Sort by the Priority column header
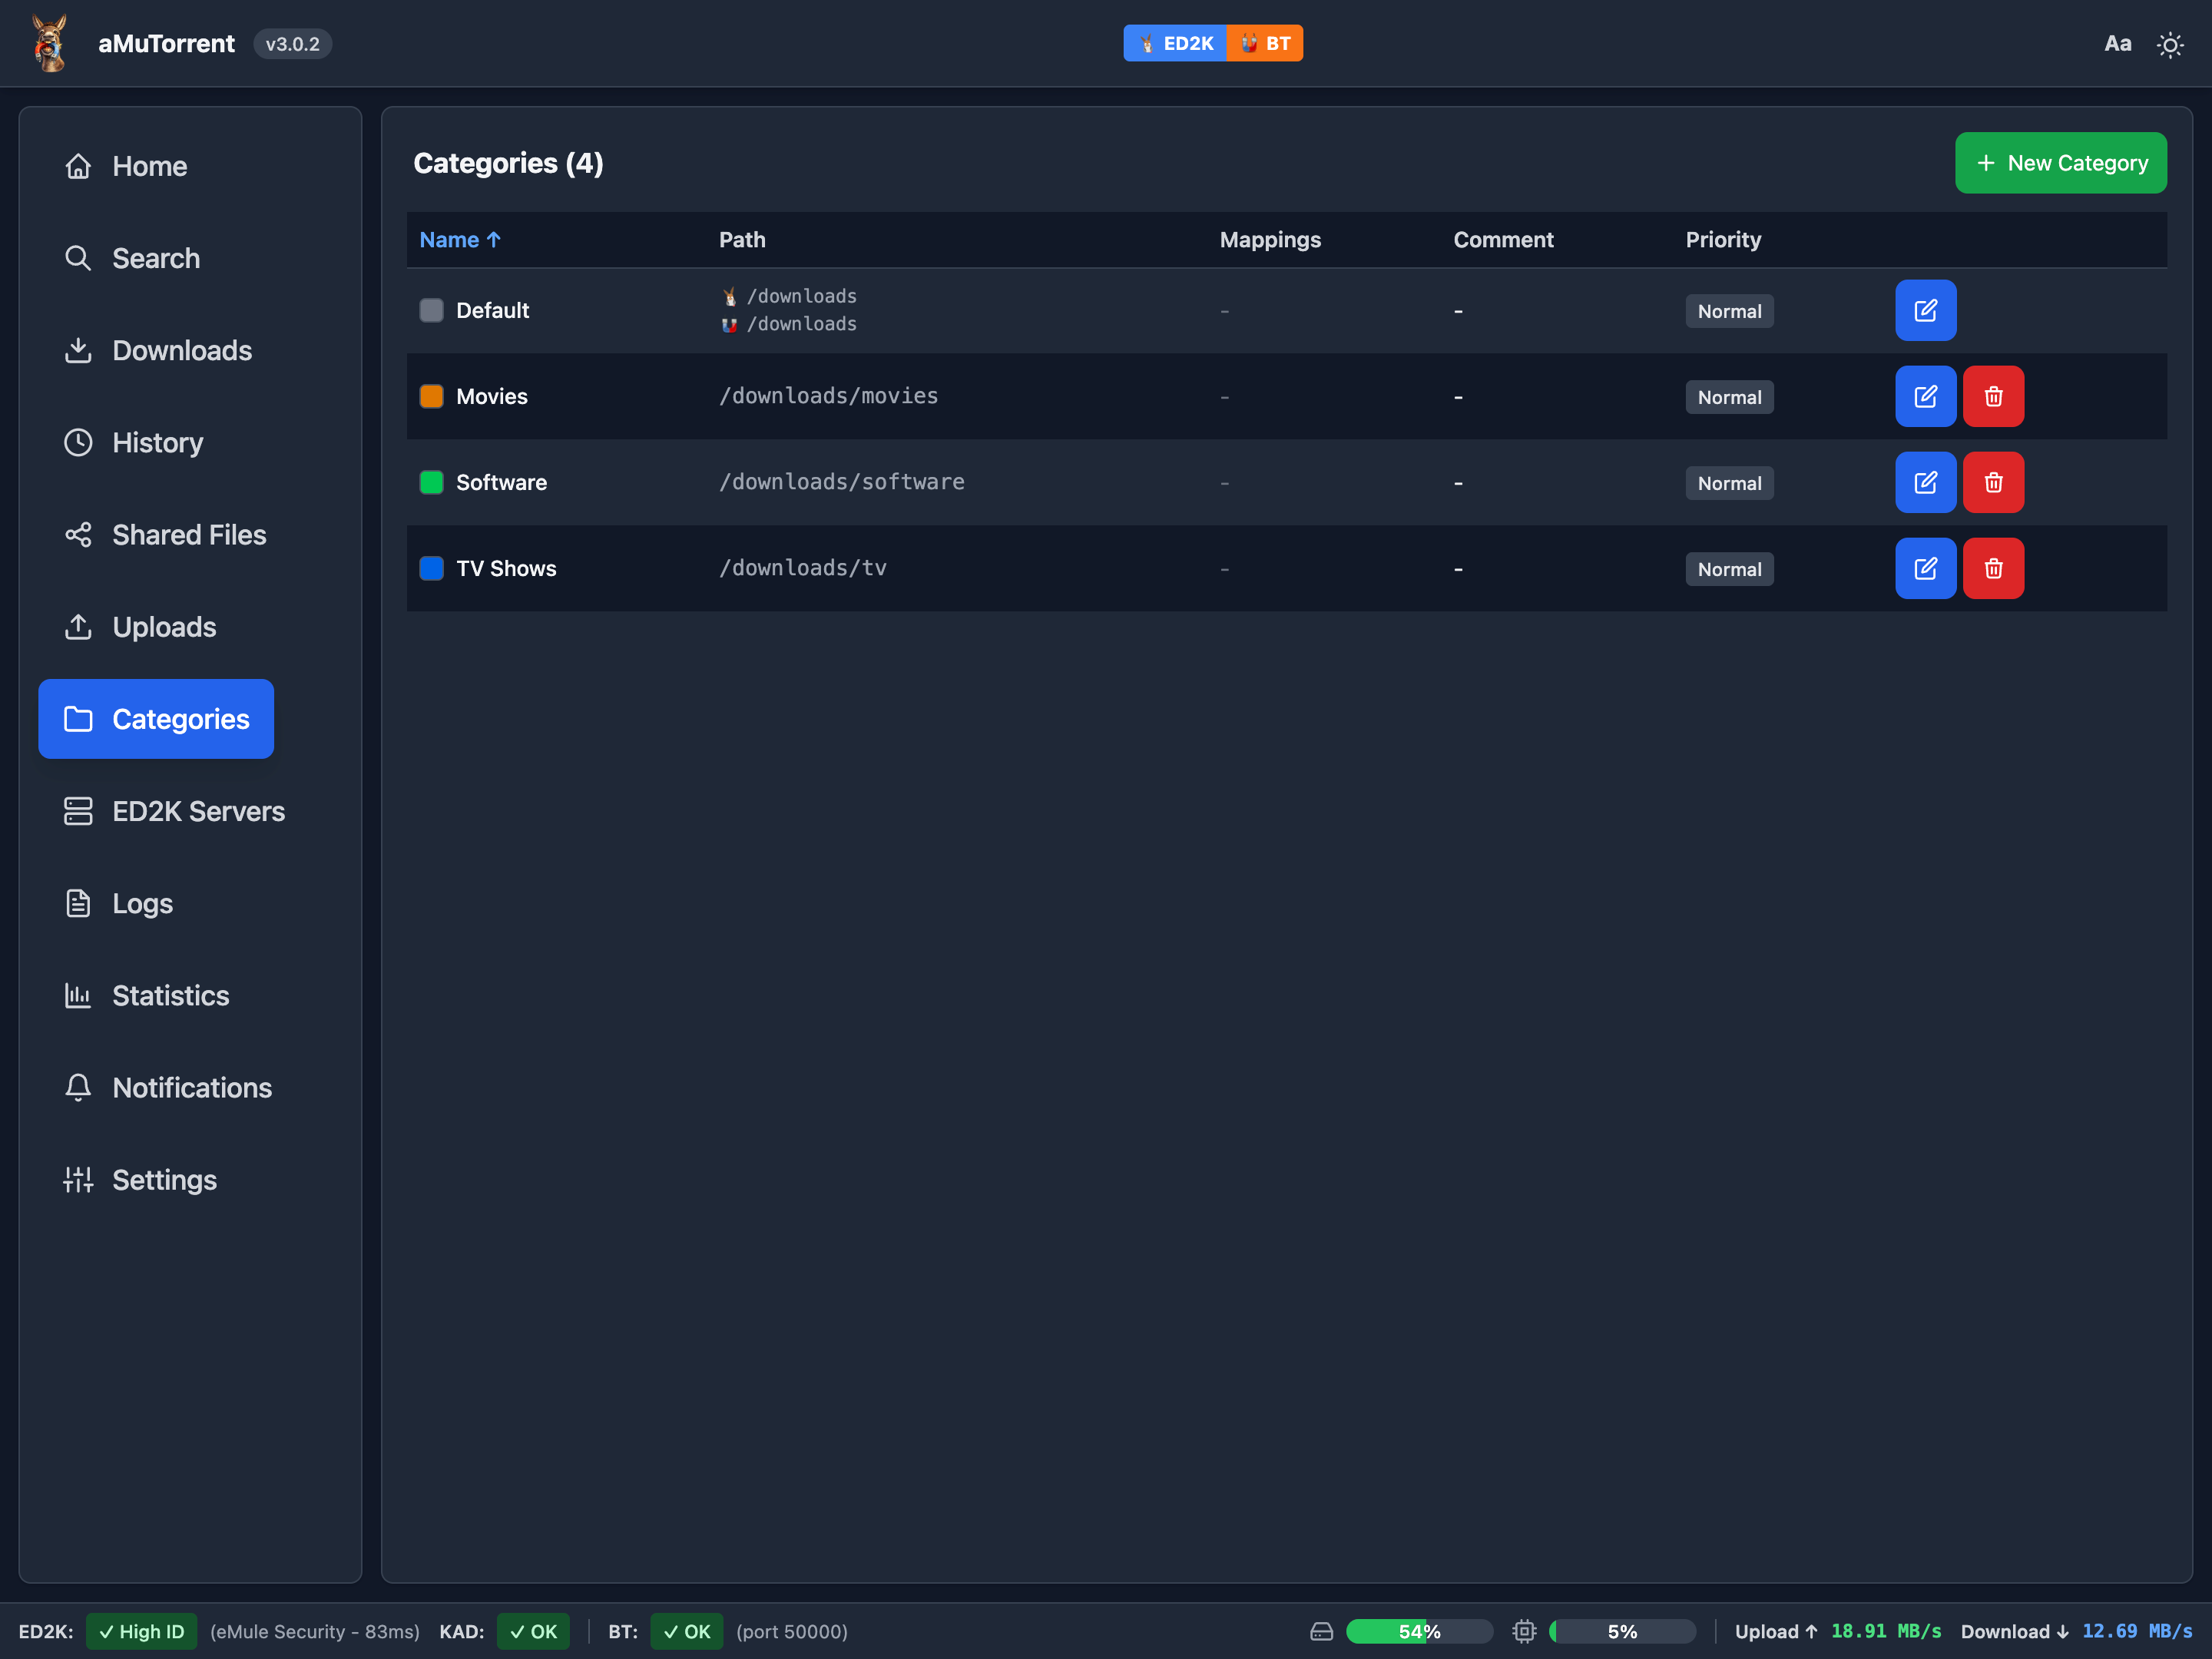 coord(1722,240)
